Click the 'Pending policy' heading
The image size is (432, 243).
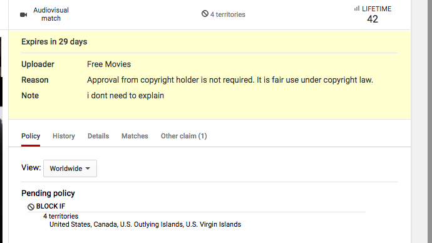pos(48,193)
